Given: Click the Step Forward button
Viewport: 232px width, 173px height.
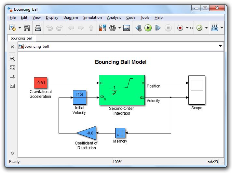Looking at the screenshot, I should [x=158, y=28].
